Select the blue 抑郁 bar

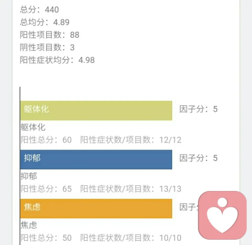click(96, 159)
